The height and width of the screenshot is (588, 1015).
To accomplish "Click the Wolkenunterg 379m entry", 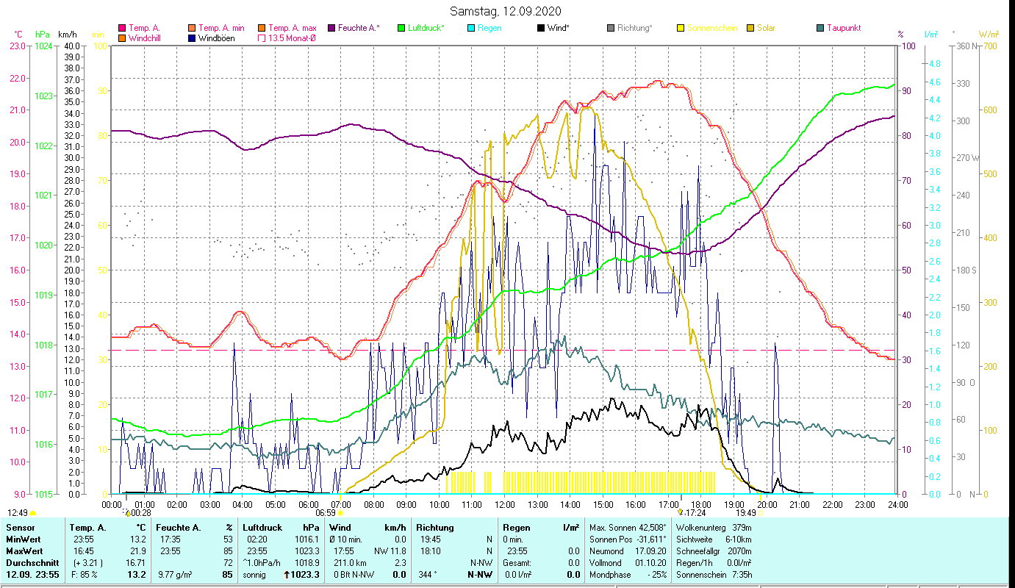I will coord(714,528).
